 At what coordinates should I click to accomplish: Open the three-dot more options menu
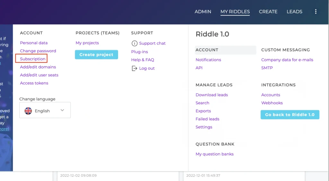[x=316, y=12]
